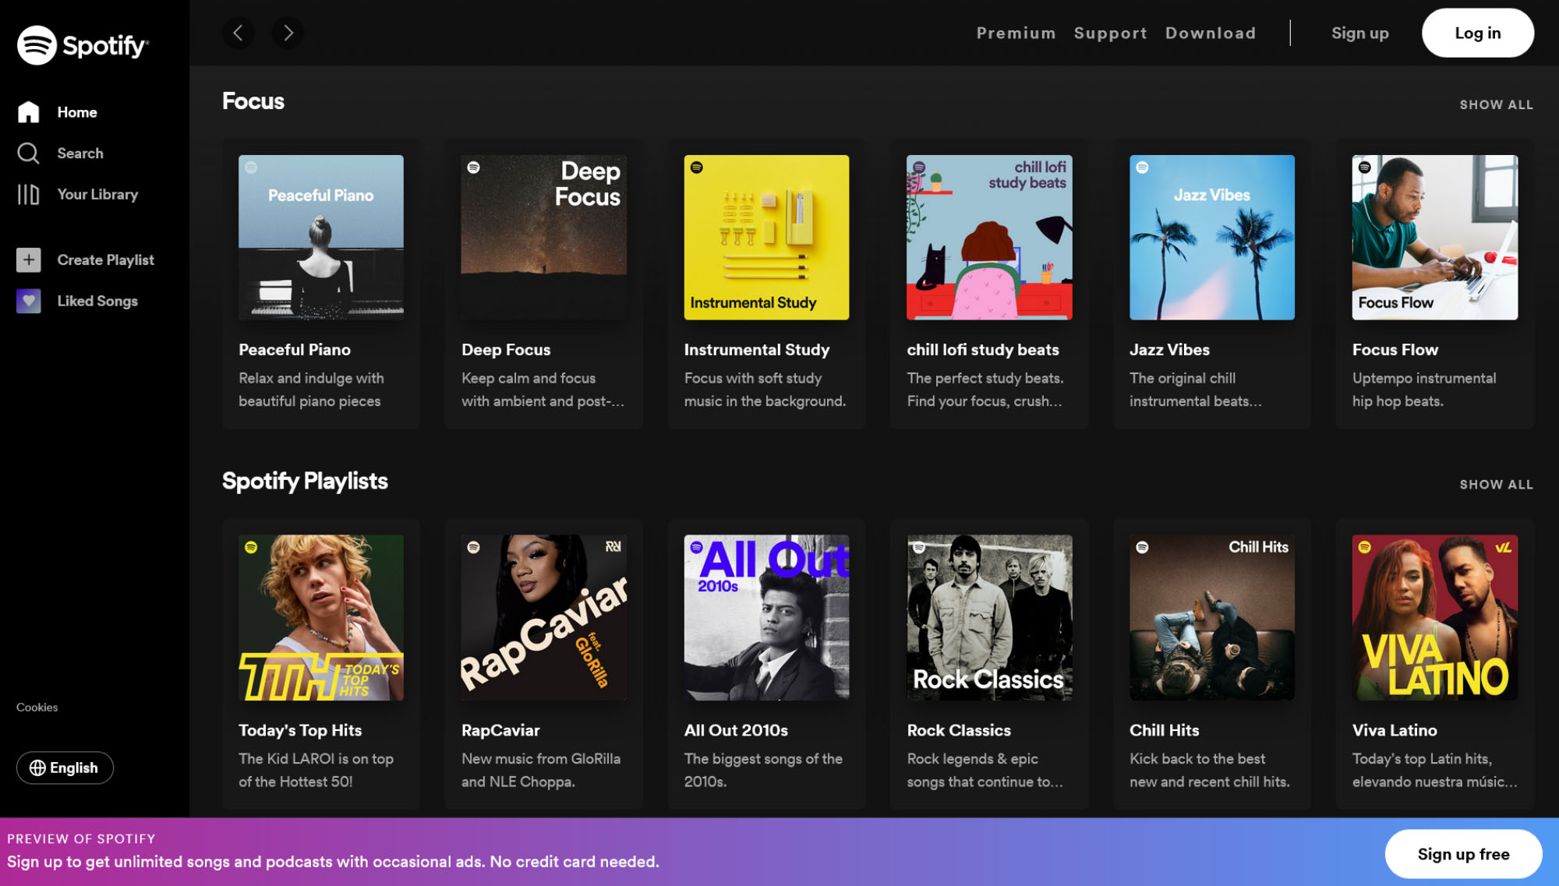Open Viva Latino cover art
Viewport: 1559px width, 886px height.
(1435, 617)
